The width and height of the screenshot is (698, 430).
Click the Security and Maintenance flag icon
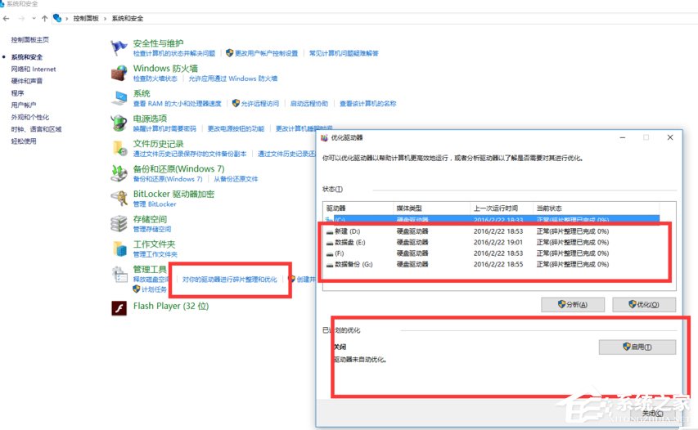click(x=119, y=47)
